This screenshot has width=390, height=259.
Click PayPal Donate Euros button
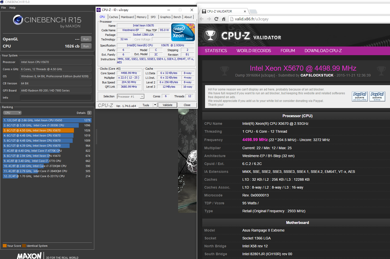[377, 97]
